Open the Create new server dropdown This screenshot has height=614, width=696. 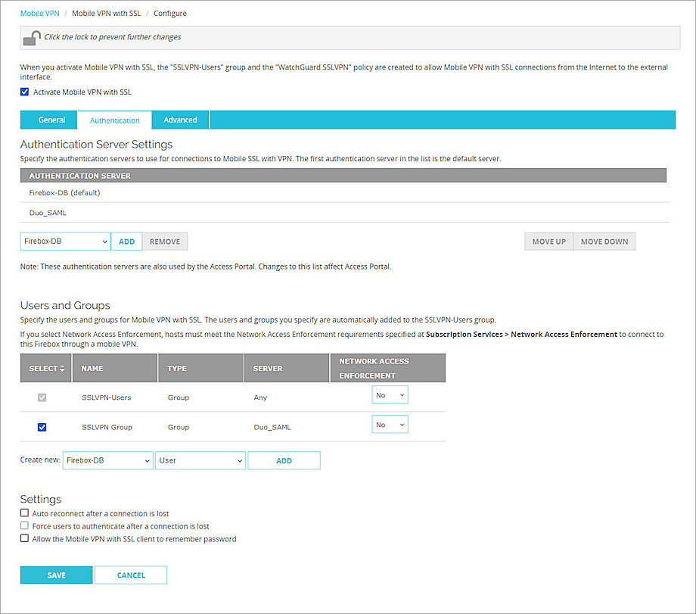pyautogui.click(x=107, y=460)
